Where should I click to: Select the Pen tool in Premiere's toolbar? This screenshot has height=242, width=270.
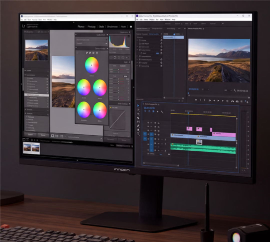[x=138, y=126]
